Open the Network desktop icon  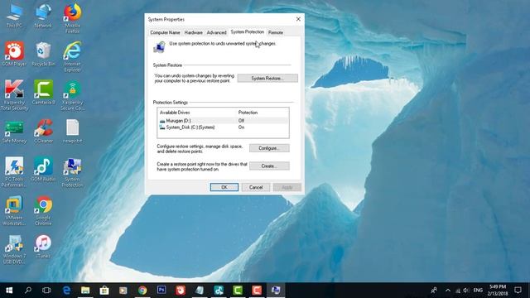coord(43,16)
